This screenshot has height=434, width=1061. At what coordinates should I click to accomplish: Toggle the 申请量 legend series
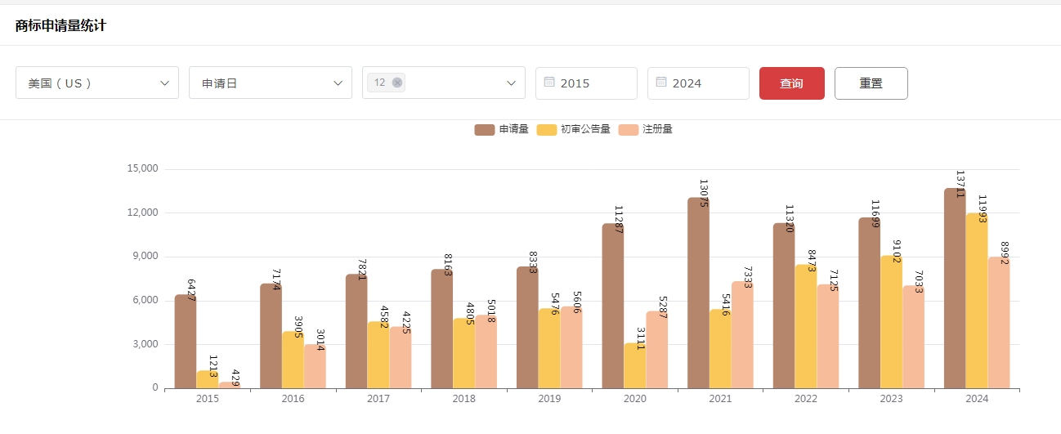[x=513, y=129]
